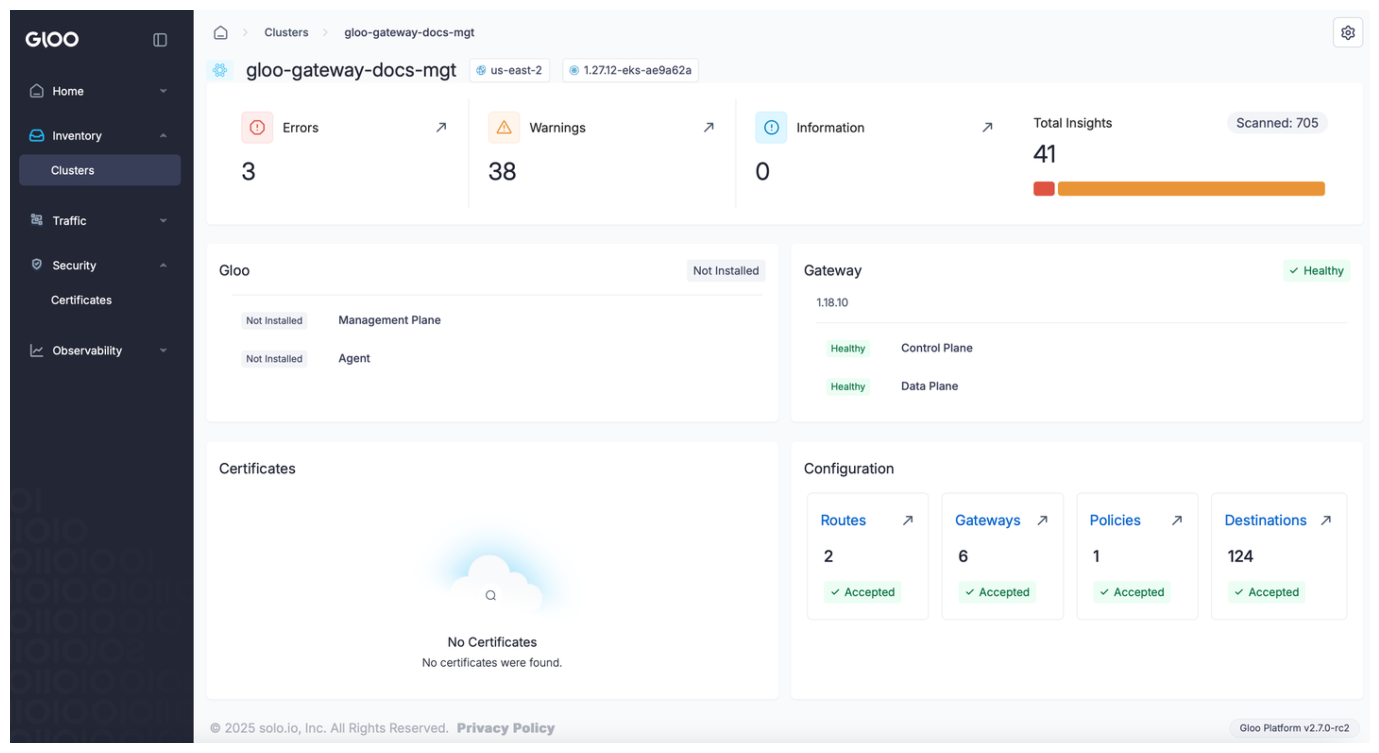Collapse the Inventory menu chevron
This screenshot has width=1379, height=753.
click(x=163, y=135)
